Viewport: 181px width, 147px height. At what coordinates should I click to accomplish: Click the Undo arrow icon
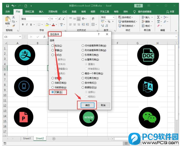13,6
